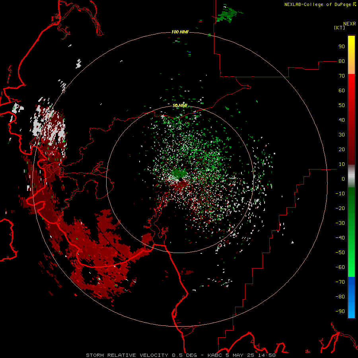
Task: Click the positive 30 knot scale label
Action: 342,135
